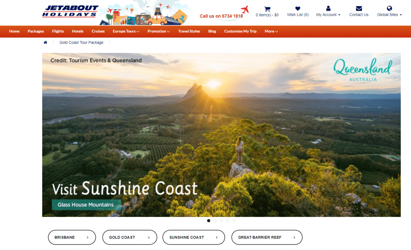Expand the Promotion dropdown menu
The height and width of the screenshot is (250, 411).
[x=159, y=31]
